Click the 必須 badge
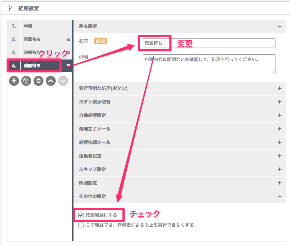The image size is (290, 245). tap(101, 41)
